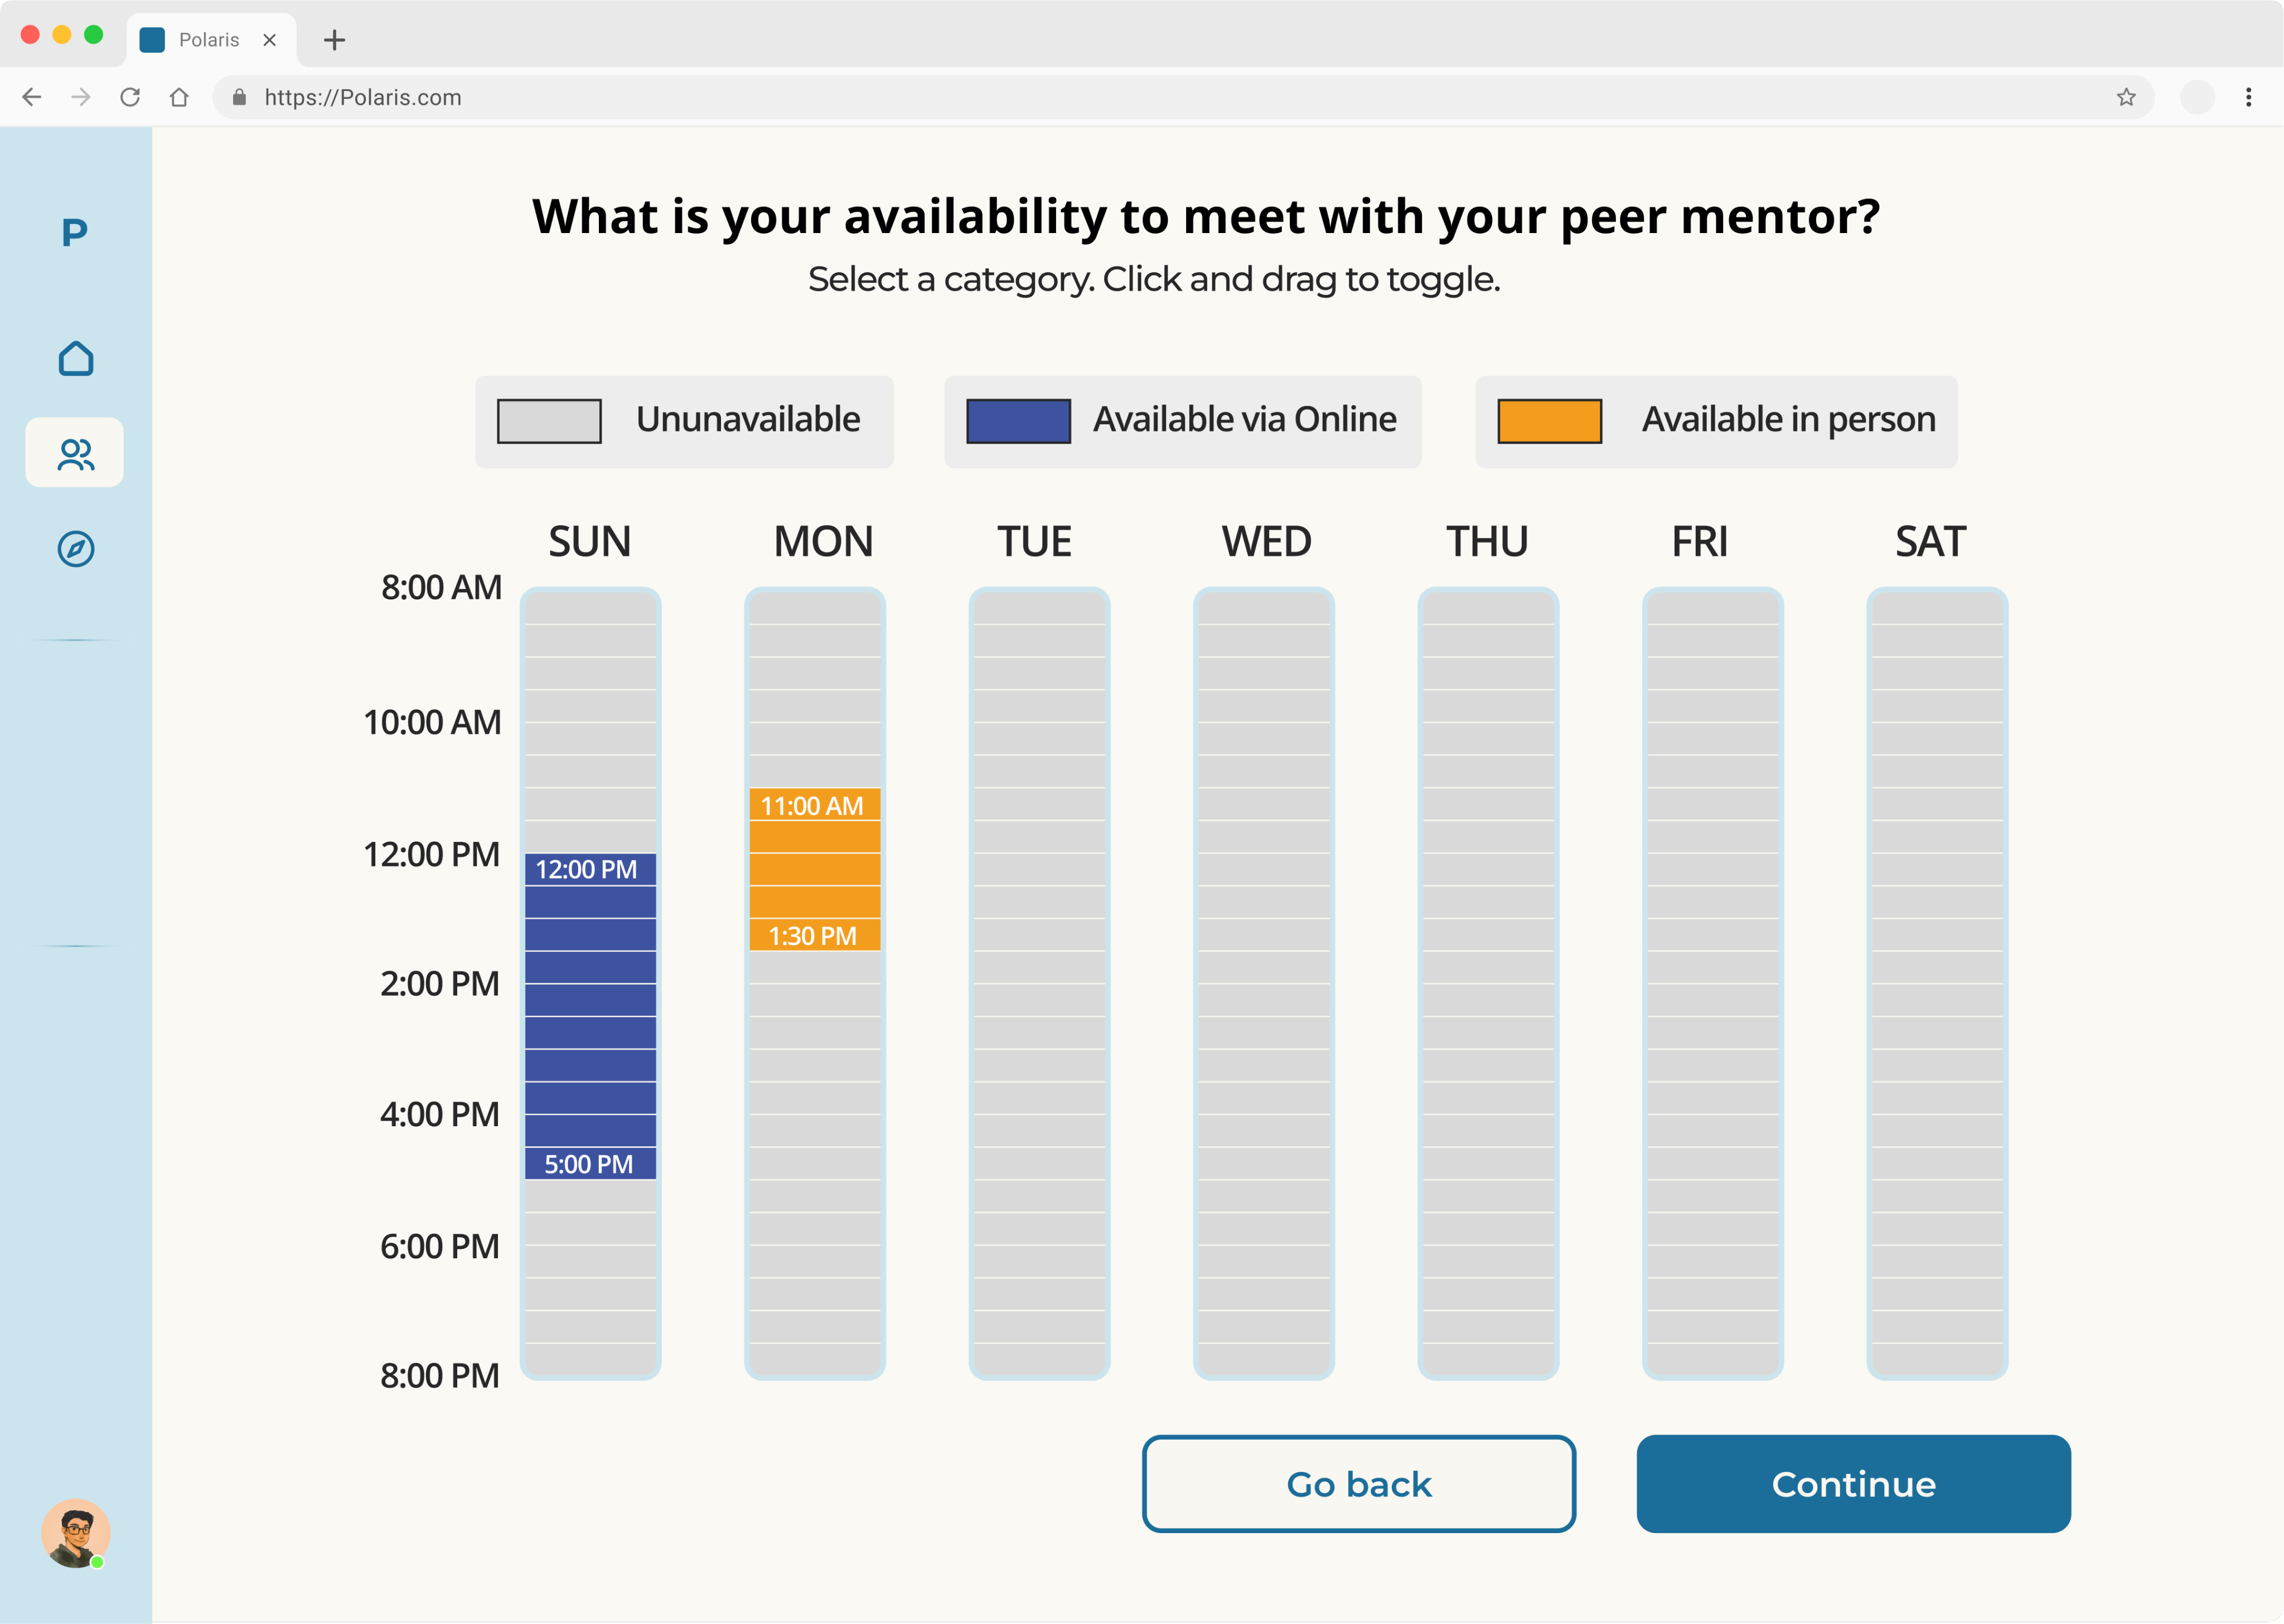The height and width of the screenshot is (1624, 2284).
Task: Select the Available via Online category
Action: point(1182,421)
